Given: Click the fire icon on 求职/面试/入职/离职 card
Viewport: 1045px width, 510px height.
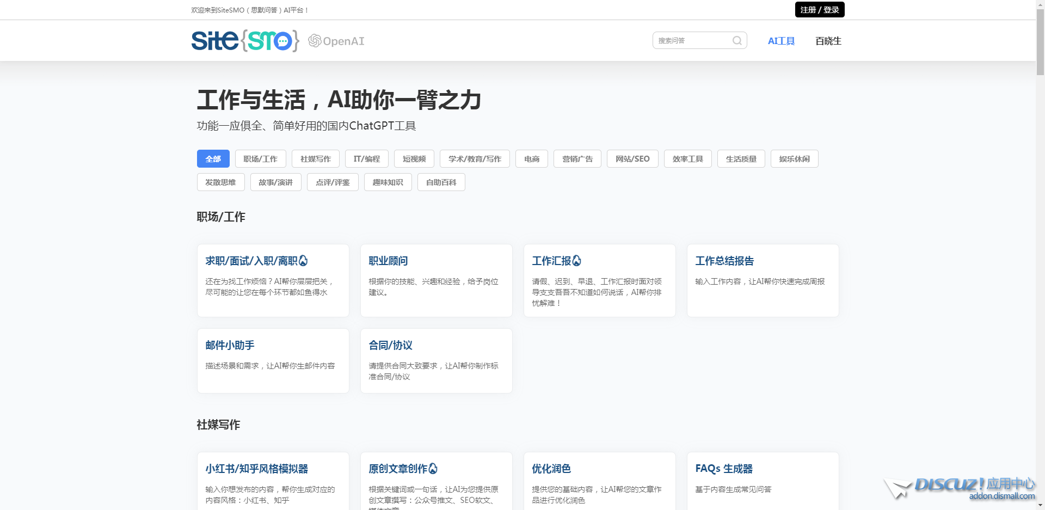Looking at the screenshot, I should 304,261.
